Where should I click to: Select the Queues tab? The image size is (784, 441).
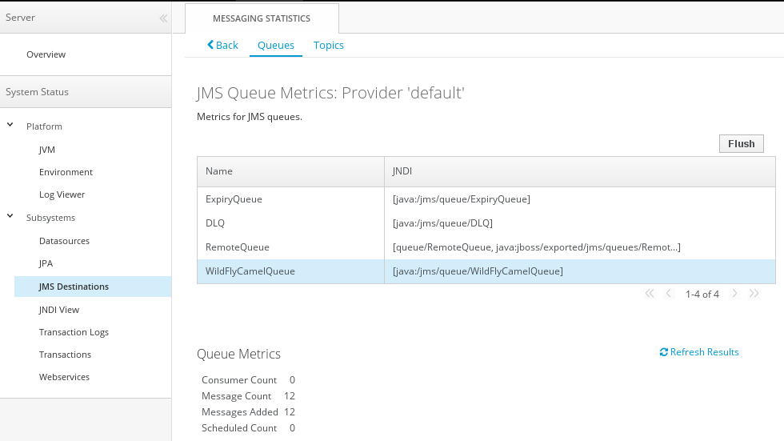pyautogui.click(x=276, y=46)
